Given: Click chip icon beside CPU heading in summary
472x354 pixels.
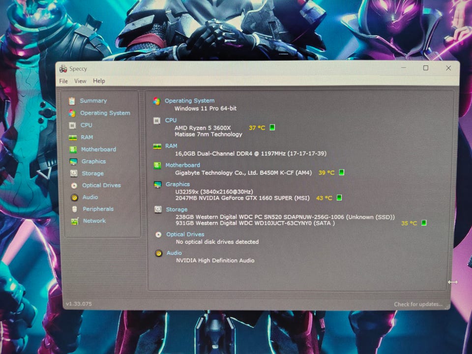Looking at the screenshot, I should point(157,121).
